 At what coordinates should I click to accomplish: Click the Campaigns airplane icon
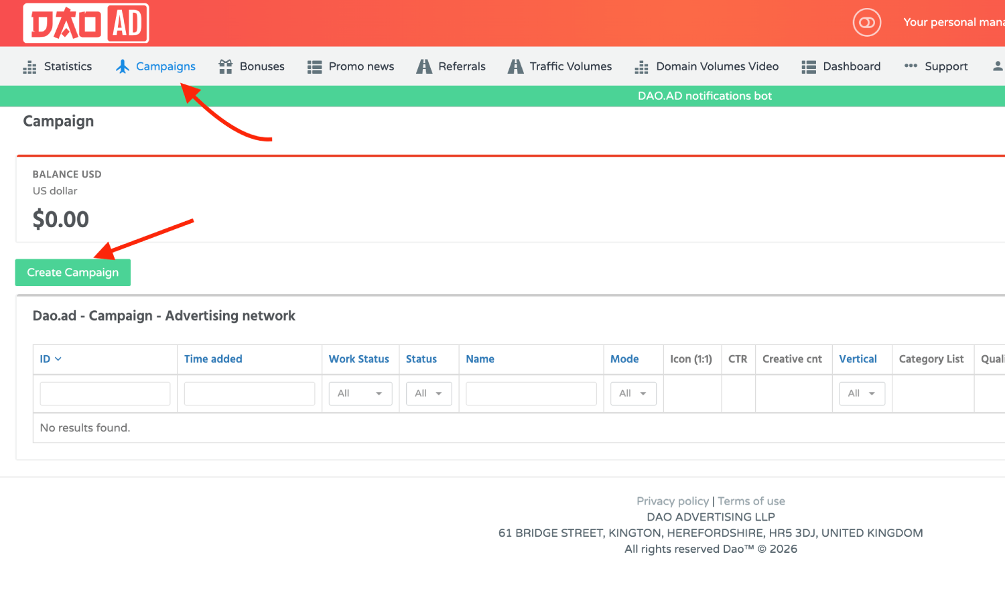123,66
